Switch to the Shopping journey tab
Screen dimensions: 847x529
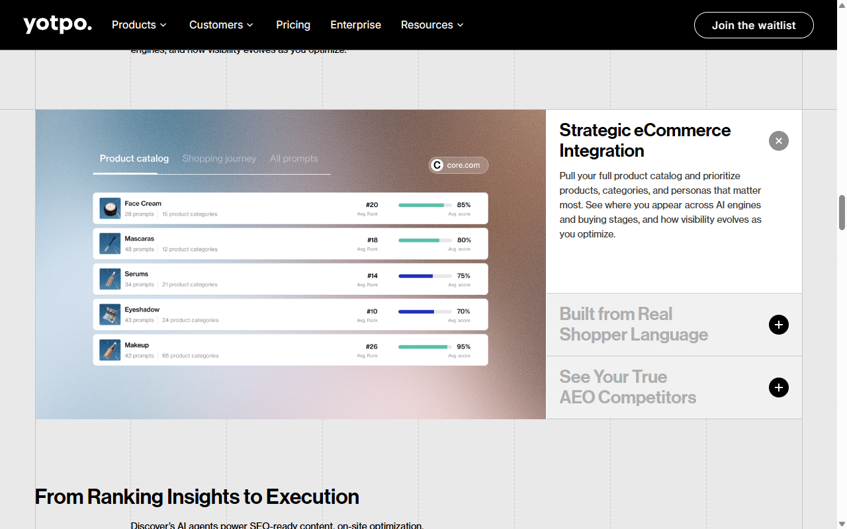point(219,159)
